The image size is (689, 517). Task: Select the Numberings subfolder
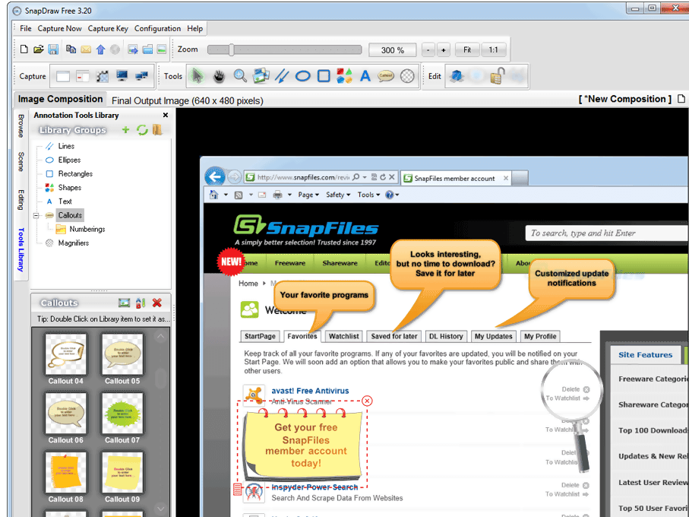coord(87,229)
